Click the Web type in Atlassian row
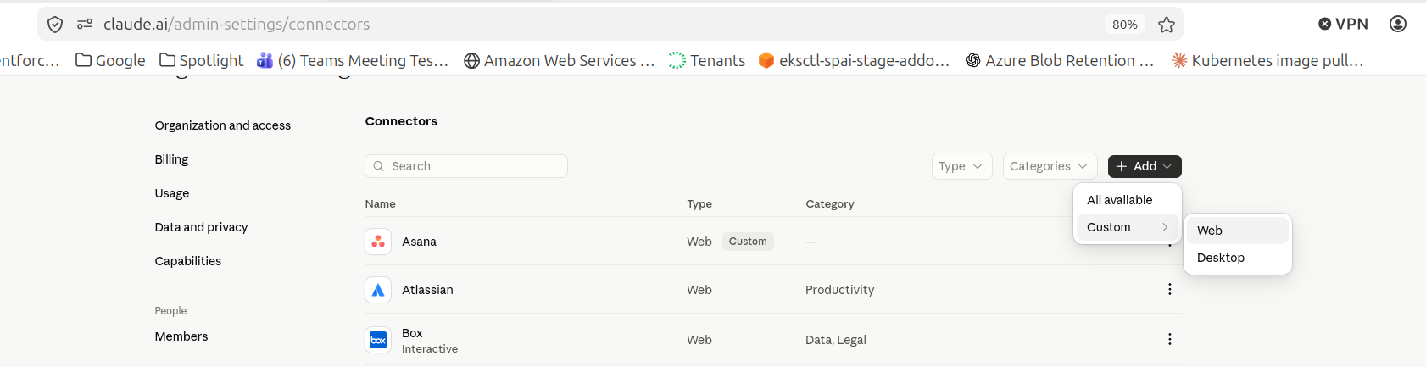This screenshot has height=367, width=1426. point(699,290)
